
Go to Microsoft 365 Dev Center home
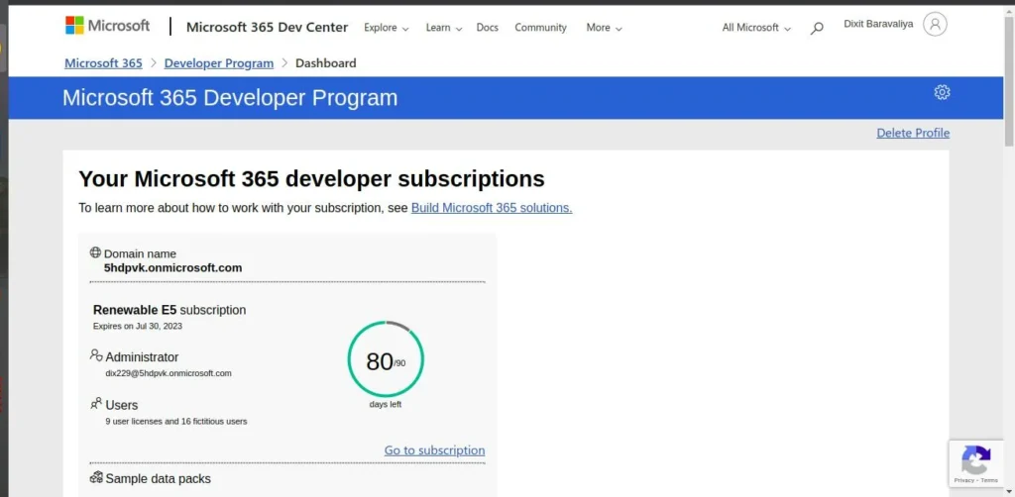pyautogui.click(x=268, y=27)
